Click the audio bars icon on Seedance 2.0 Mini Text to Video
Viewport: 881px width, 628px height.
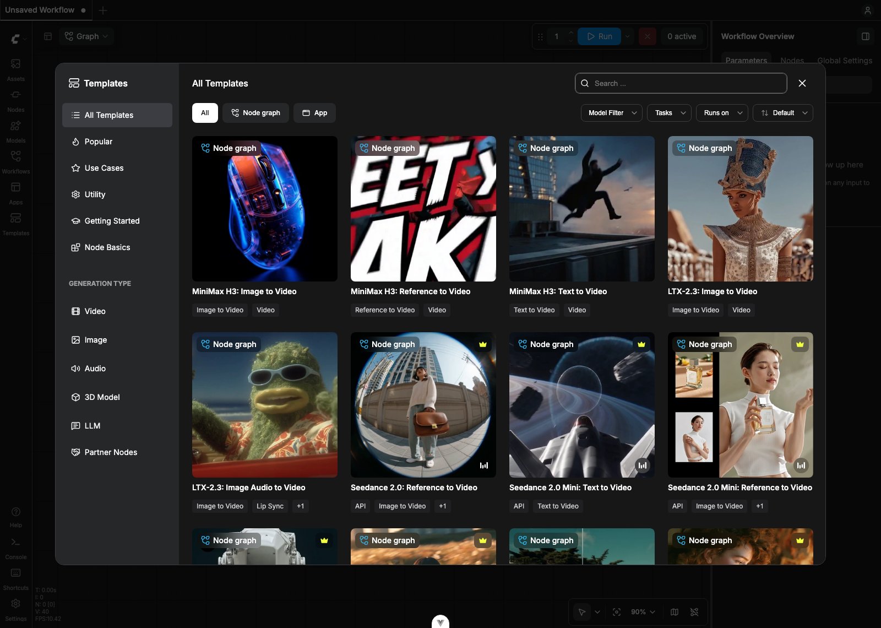[642, 465]
